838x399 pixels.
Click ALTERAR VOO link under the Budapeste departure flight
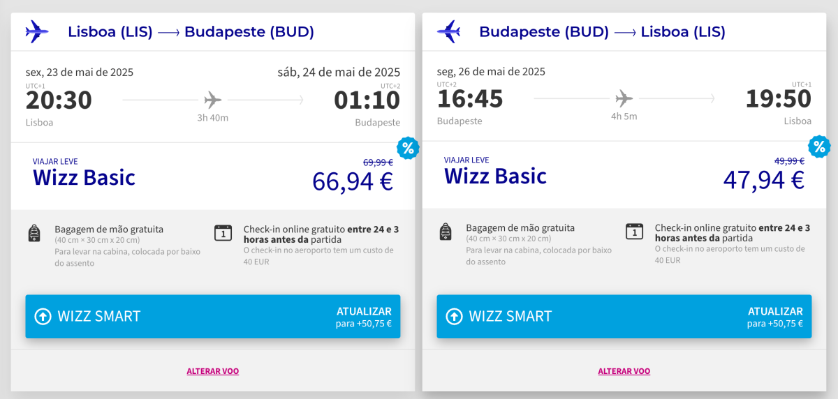pos(624,371)
